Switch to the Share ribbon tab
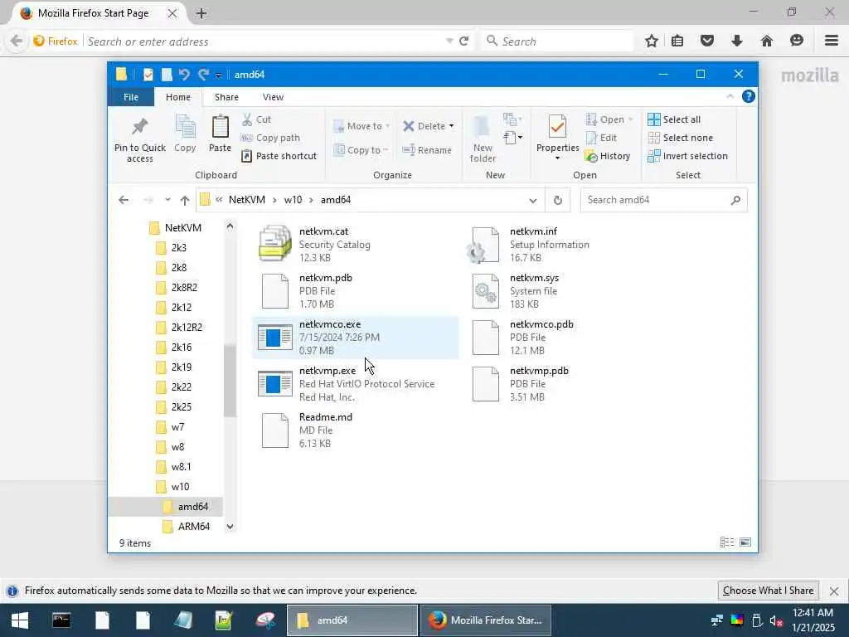849x637 pixels. click(226, 97)
